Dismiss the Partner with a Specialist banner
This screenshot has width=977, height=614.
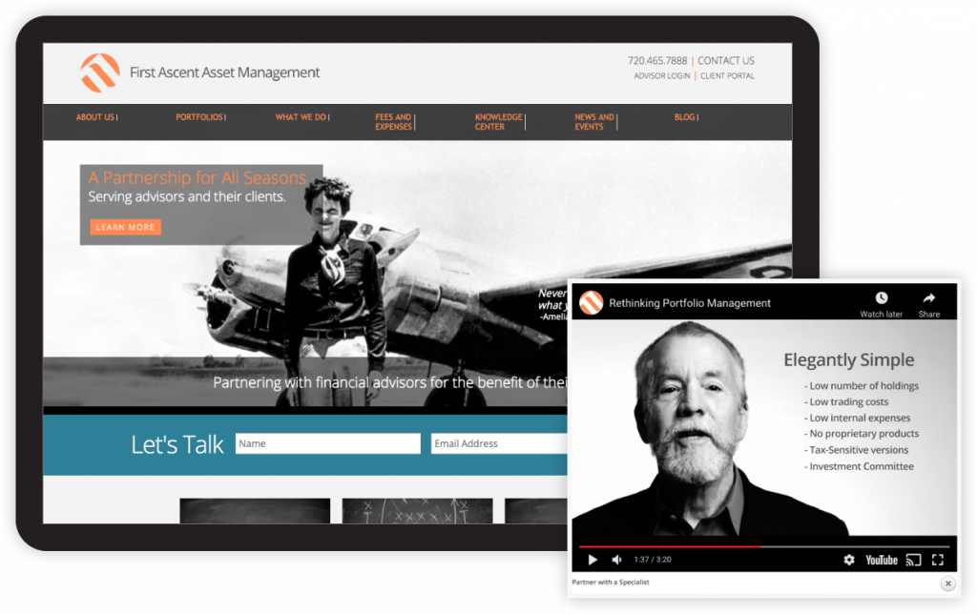click(947, 583)
